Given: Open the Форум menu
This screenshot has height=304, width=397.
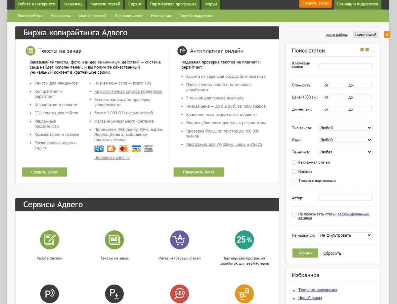Looking at the screenshot, I should point(211,4).
